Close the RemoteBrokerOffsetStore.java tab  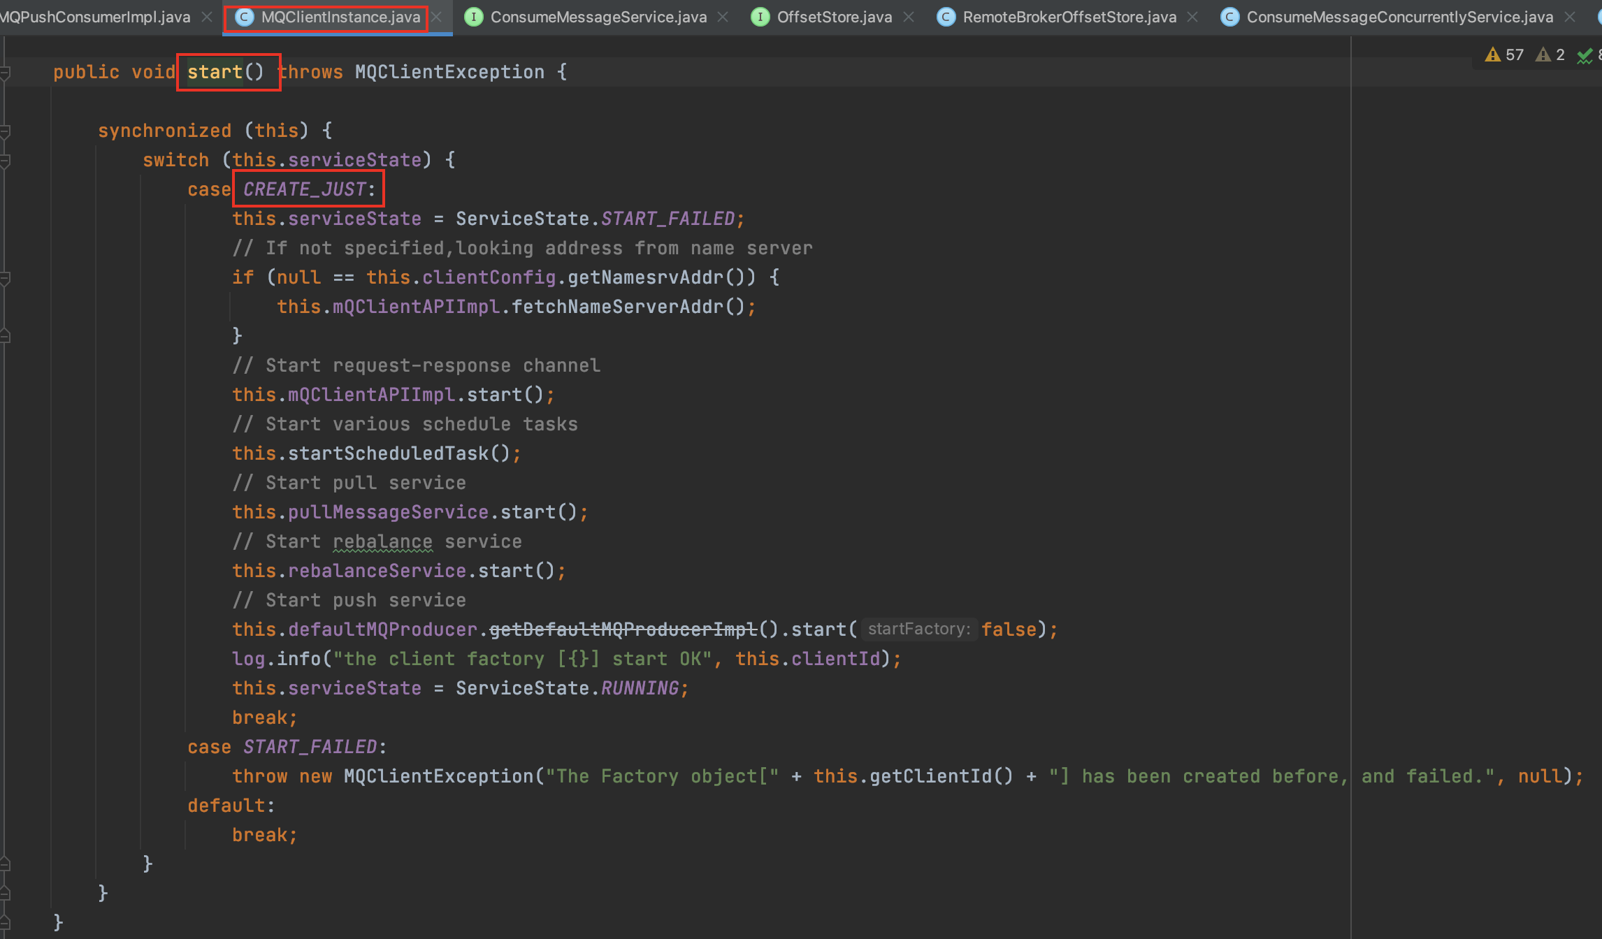[x=1192, y=17]
